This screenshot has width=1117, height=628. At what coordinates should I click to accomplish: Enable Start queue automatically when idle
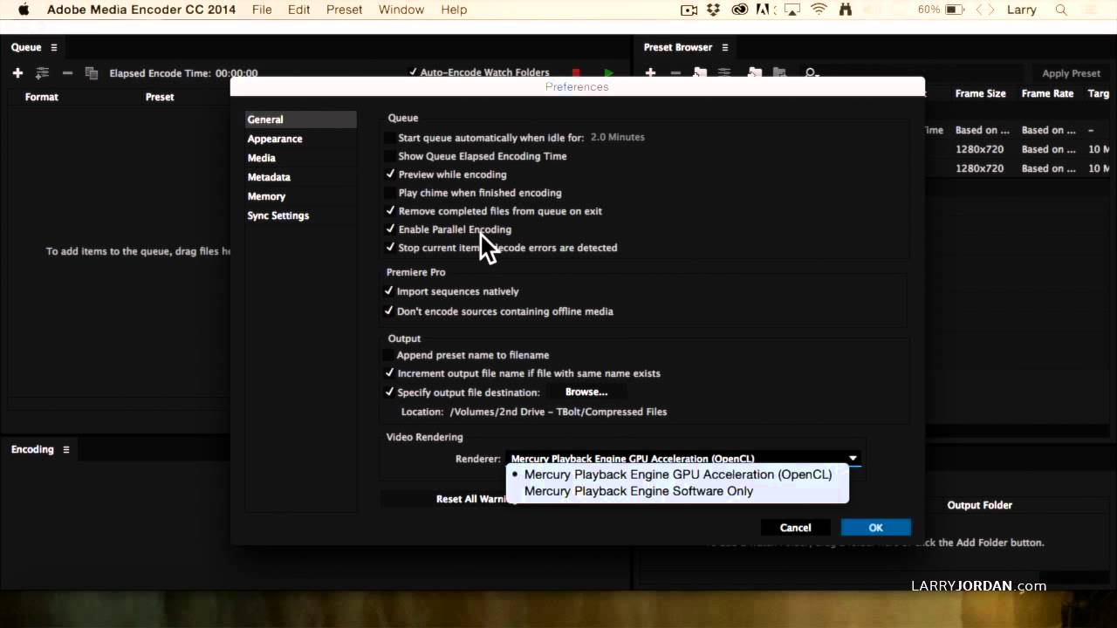tap(389, 138)
